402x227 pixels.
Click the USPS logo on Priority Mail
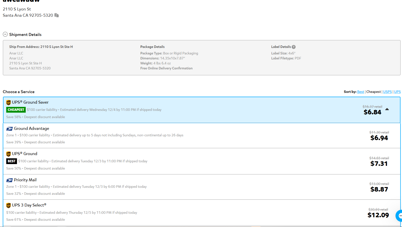9,180
